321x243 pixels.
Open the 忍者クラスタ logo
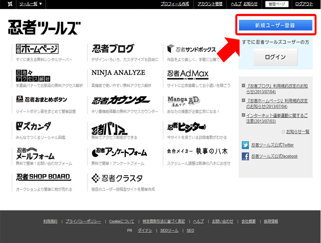pyautogui.click(x=117, y=178)
